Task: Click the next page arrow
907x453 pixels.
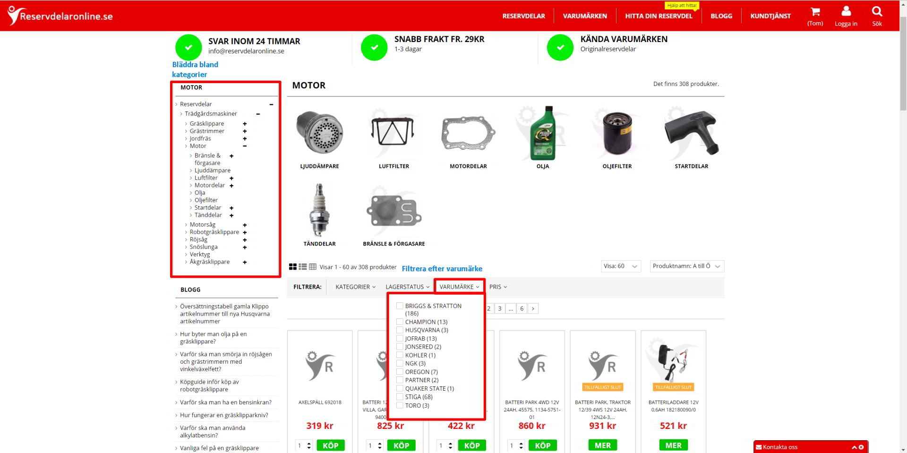Action: pos(533,308)
